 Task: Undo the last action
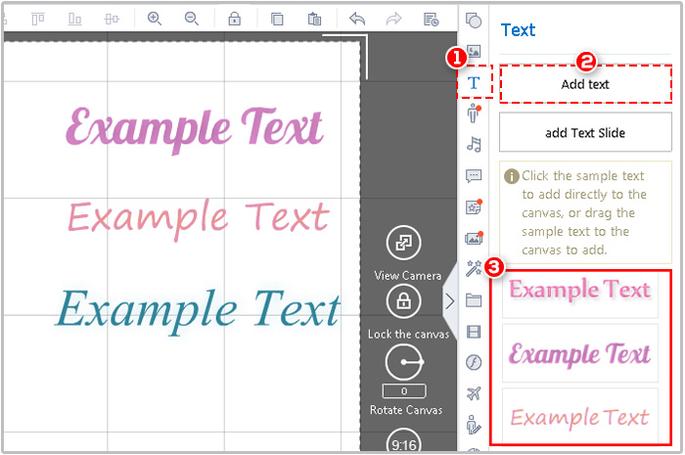pos(357,19)
